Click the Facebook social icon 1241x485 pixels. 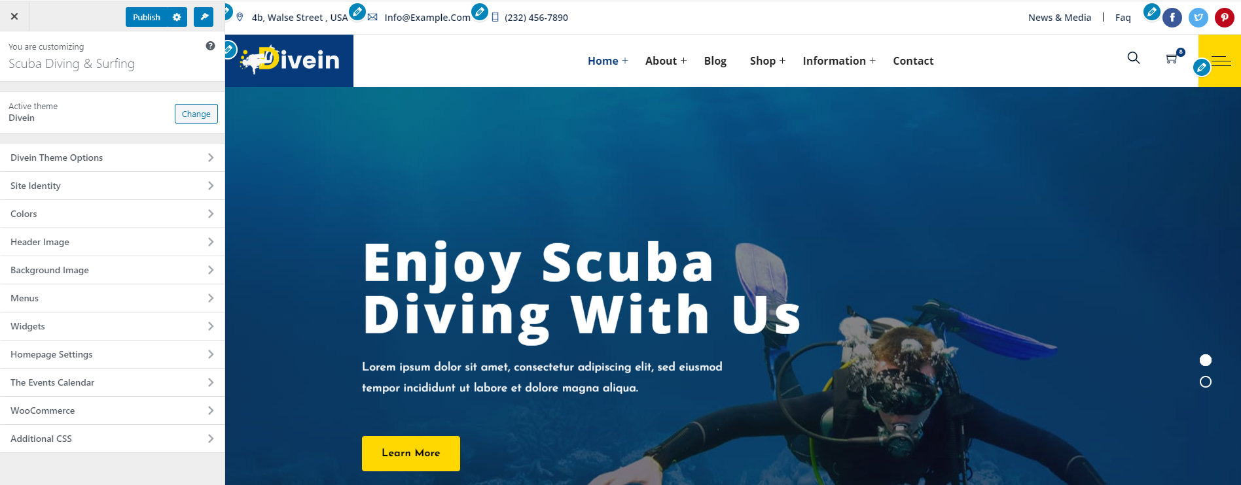point(1172,18)
